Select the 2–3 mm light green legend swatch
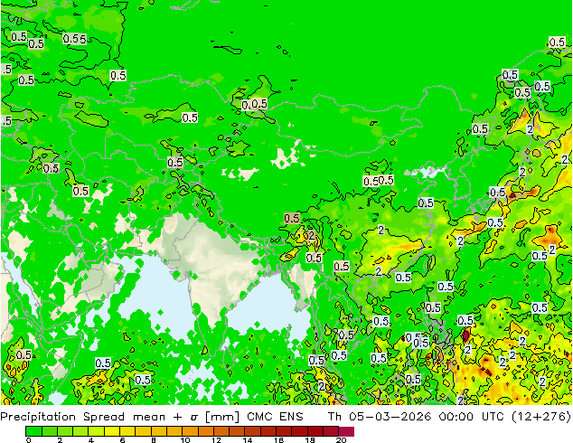The width and height of the screenshot is (573, 443). click(x=65, y=431)
